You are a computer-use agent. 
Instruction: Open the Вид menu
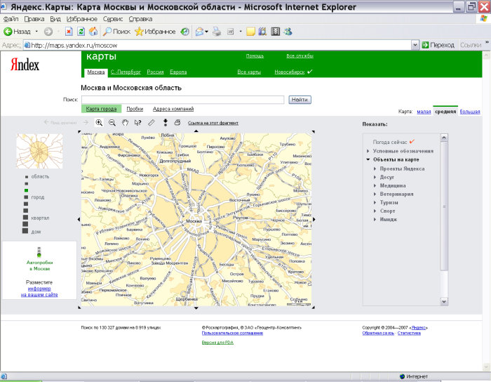click(55, 19)
